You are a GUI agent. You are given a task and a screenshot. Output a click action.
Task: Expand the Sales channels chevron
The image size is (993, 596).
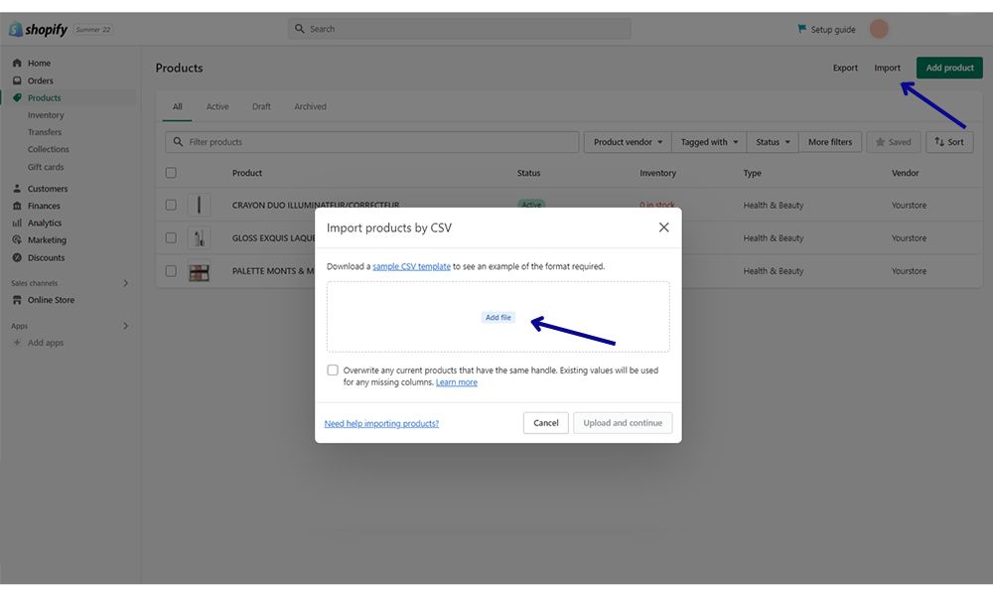[x=125, y=283]
